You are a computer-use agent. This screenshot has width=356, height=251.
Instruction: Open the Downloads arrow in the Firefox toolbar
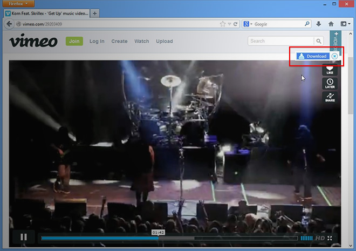coord(319,24)
